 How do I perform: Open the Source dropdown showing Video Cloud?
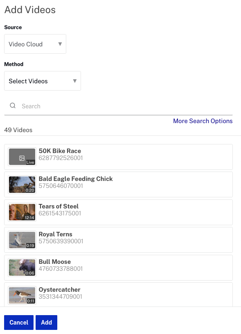click(x=35, y=44)
